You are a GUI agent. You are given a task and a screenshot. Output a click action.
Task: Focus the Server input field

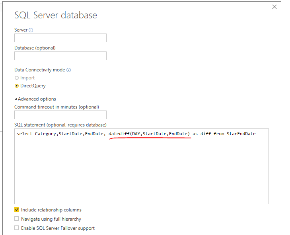[60, 38]
